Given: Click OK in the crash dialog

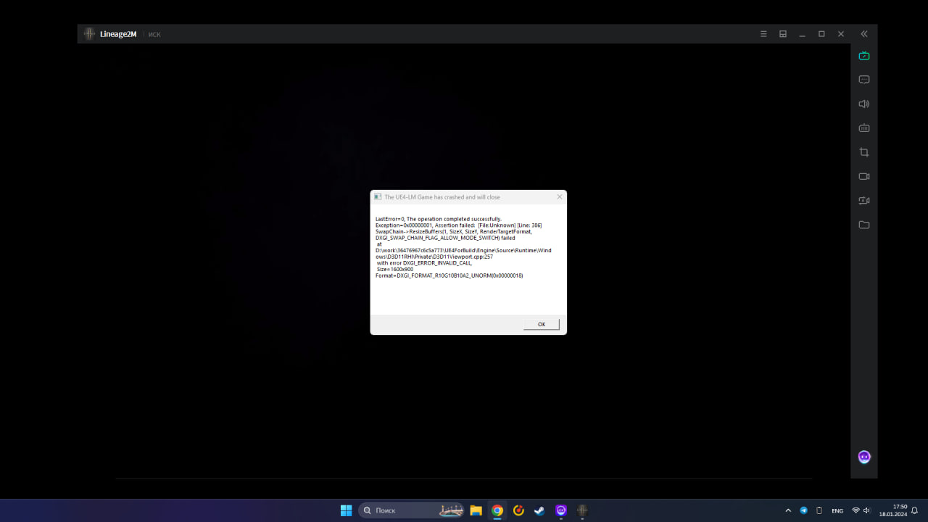Looking at the screenshot, I should [541, 324].
